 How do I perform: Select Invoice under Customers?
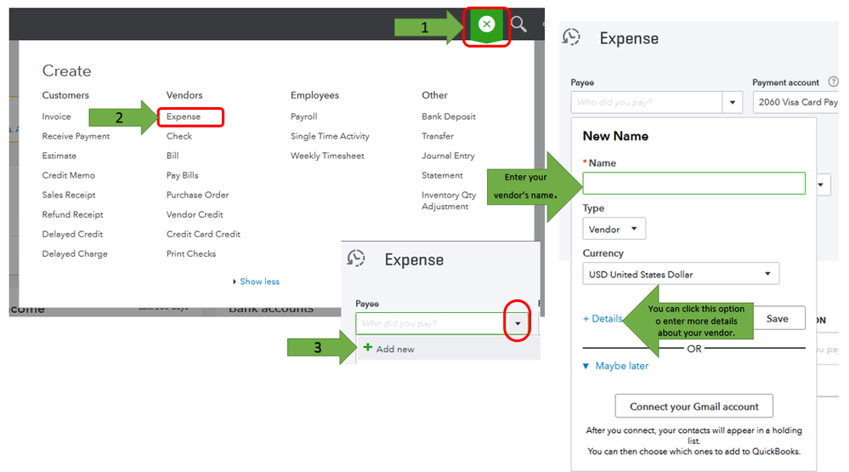(56, 117)
